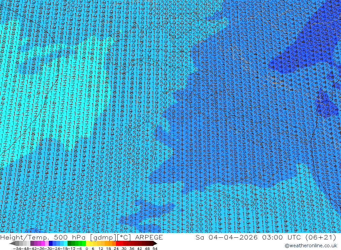The width and height of the screenshot is (341, 250).
Task: Click the 54 scale value label
Action: coord(155,249)
